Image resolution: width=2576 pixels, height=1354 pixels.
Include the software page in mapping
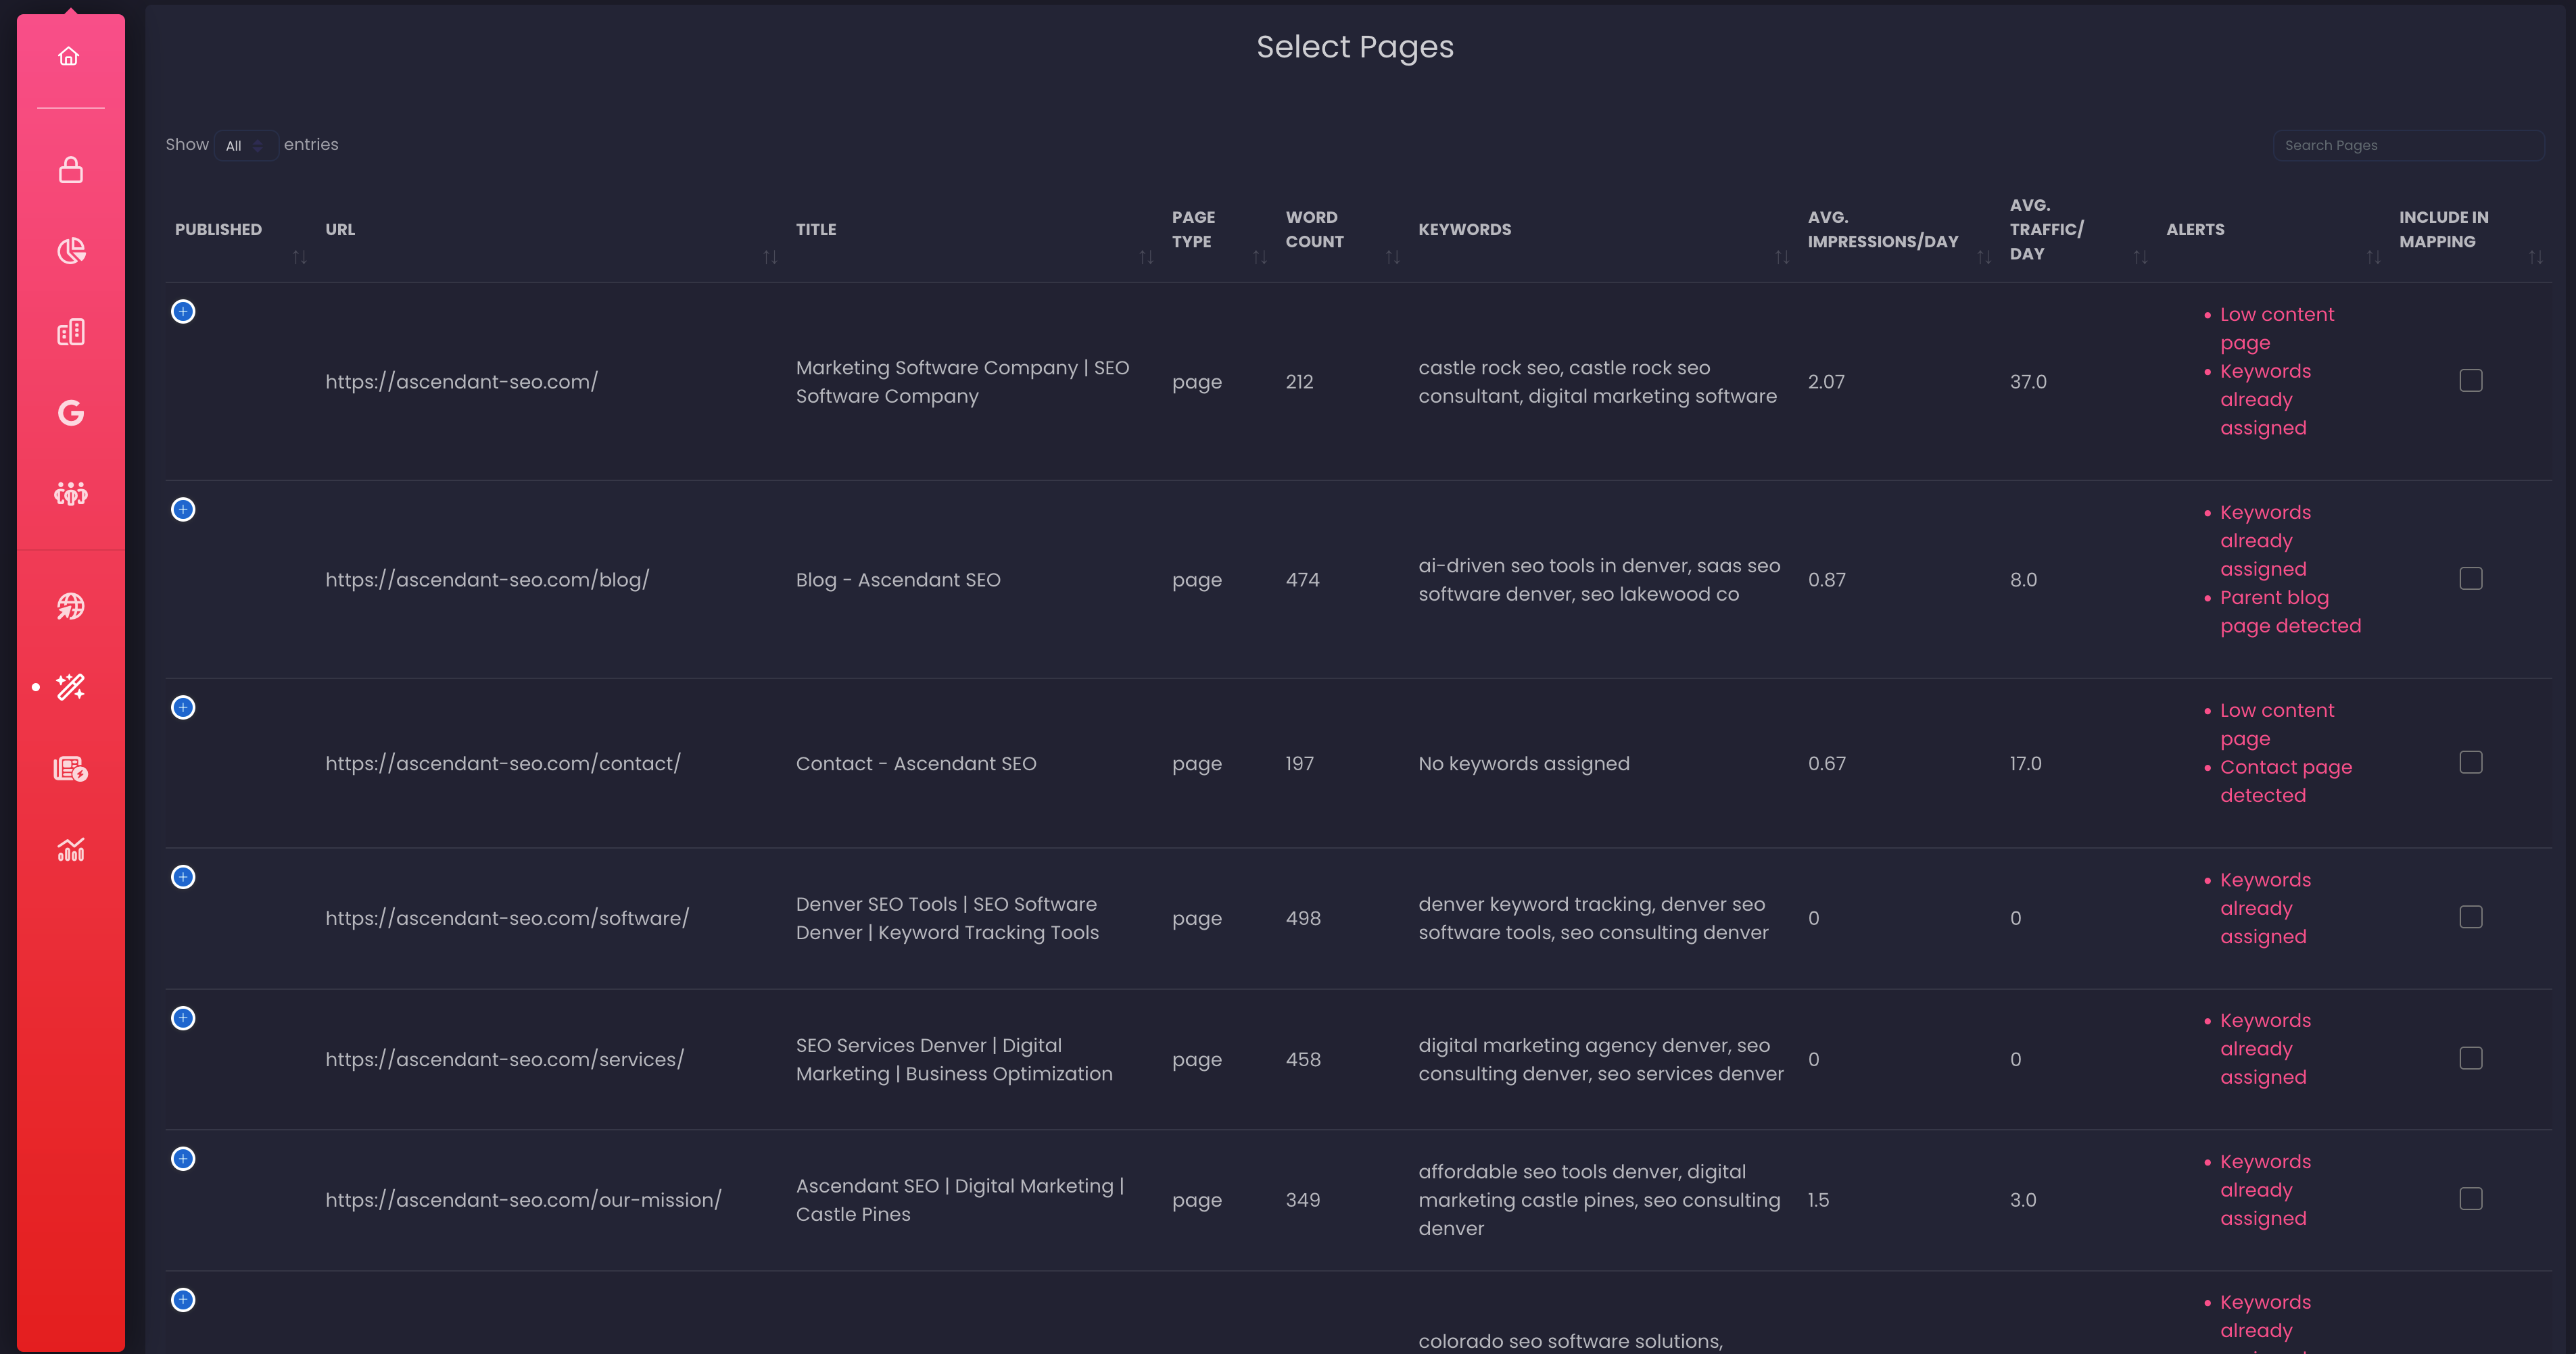2471,918
